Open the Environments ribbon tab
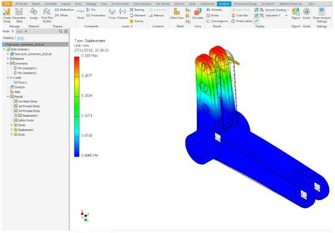This screenshot has height=233, width=335. tap(121, 4)
